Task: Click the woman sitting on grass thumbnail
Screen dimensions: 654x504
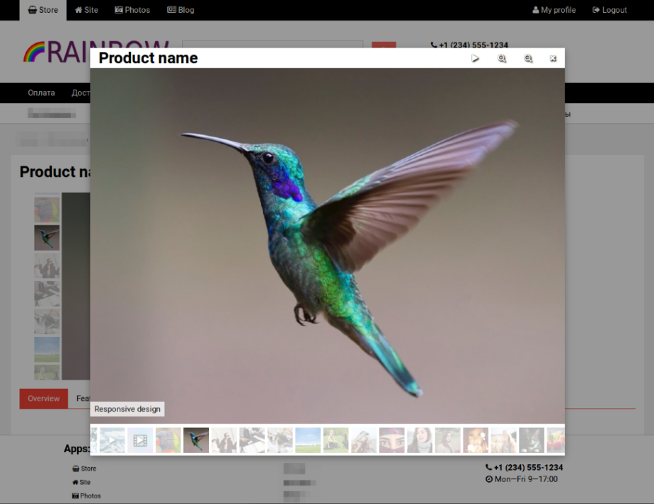Action: (x=336, y=441)
